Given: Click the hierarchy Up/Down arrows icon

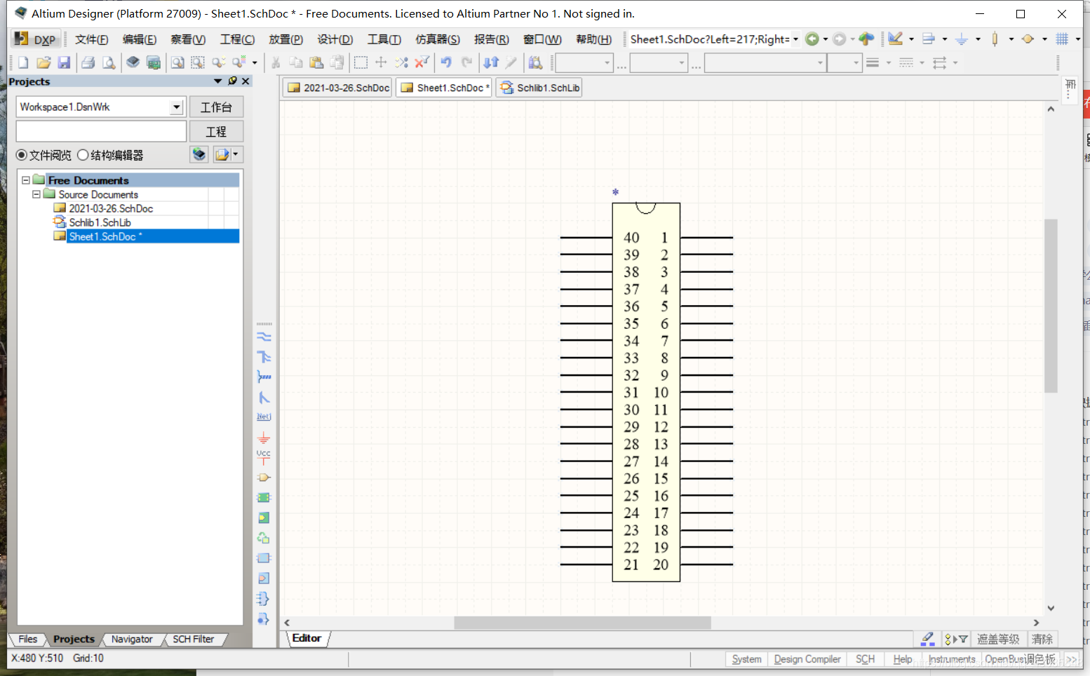Looking at the screenshot, I should click(491, 62).
